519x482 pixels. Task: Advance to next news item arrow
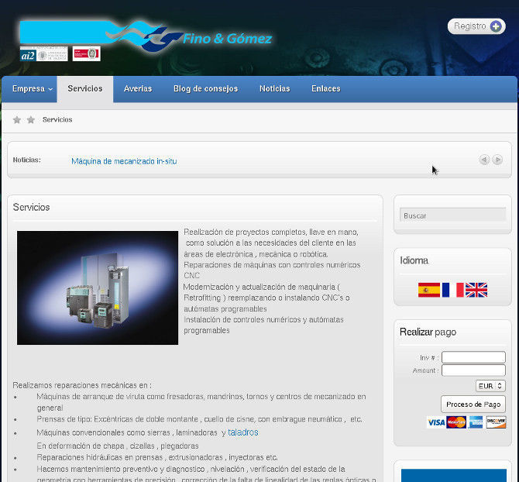[x=497, y=160]
